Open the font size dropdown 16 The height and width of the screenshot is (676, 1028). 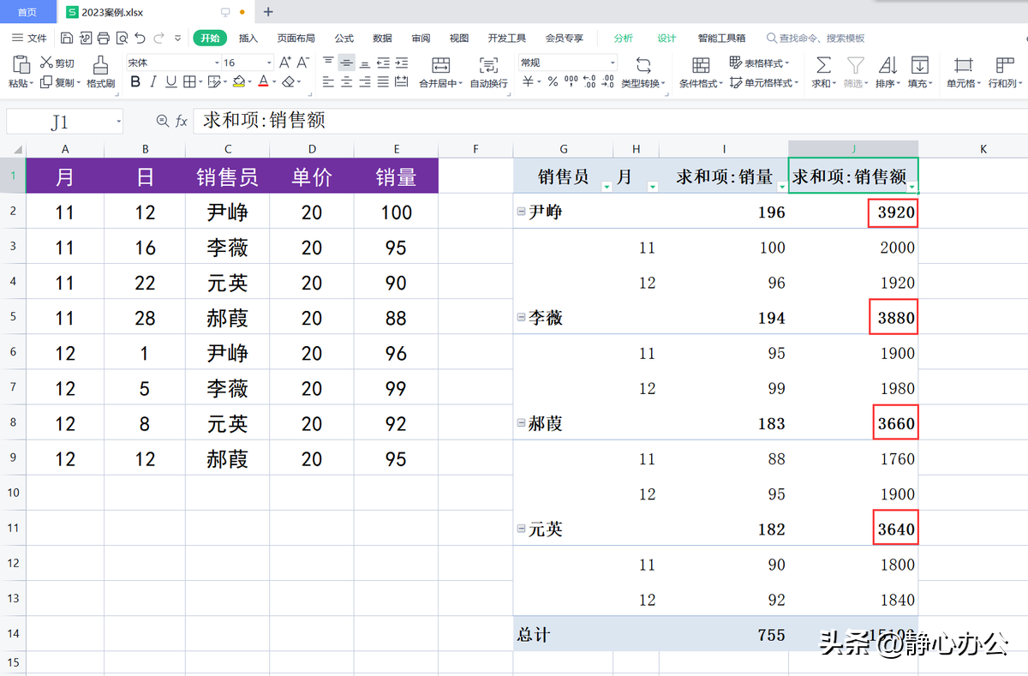tap(269, 63)
